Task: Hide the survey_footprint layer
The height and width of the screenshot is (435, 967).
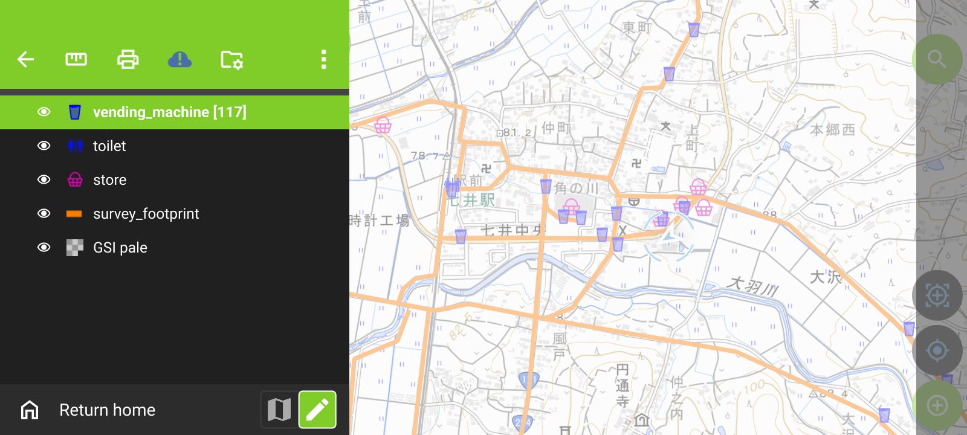Action: (44, 213)
